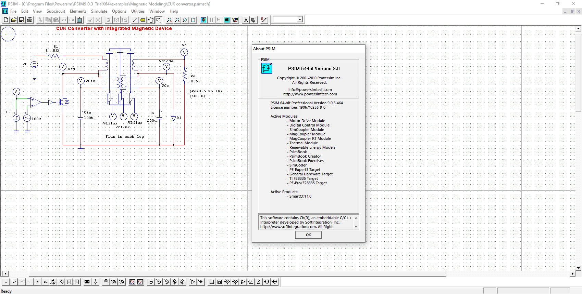Place the proportional K block element
The width and height of the screenshot is (582, 294).
coord(211,282)
